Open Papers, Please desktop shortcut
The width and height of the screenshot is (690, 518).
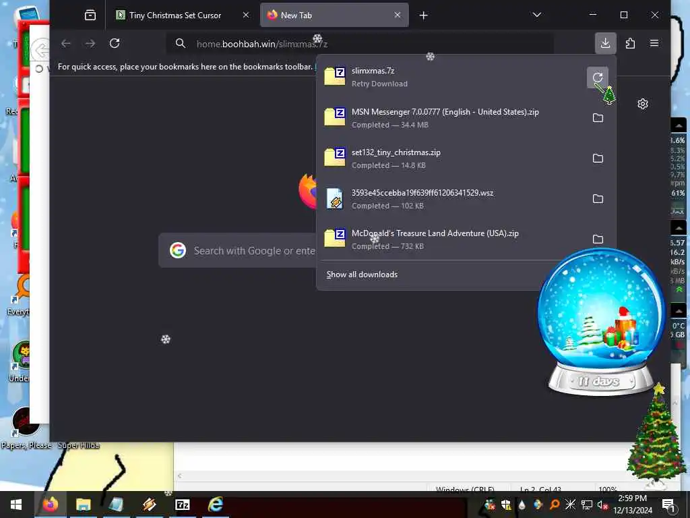[x=26, y=428]
